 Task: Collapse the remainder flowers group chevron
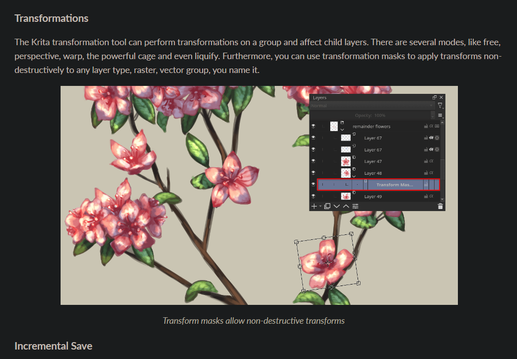(x=342, y=130)
